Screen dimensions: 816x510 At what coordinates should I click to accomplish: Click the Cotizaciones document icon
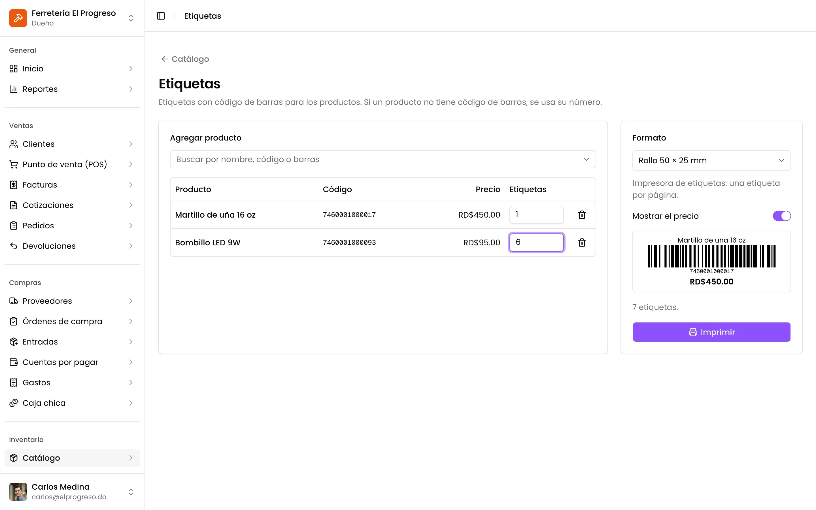pos(14,205)
